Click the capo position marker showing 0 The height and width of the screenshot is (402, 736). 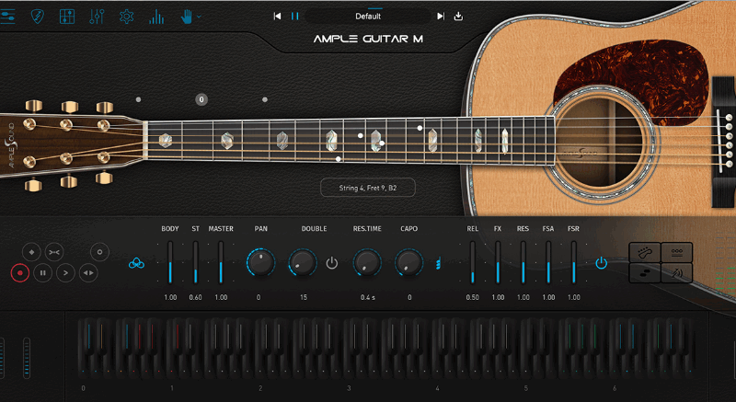[201, 99]
